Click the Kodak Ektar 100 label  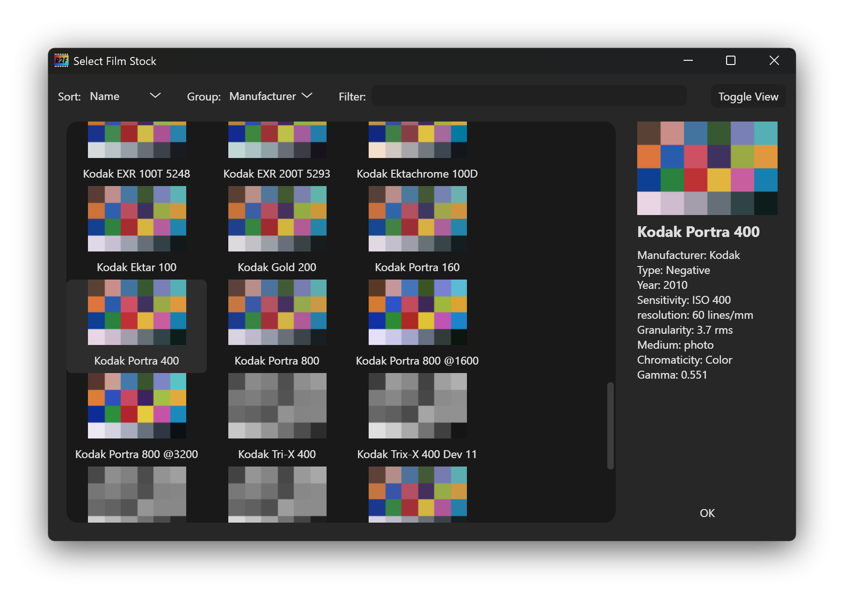click(137, 267)
